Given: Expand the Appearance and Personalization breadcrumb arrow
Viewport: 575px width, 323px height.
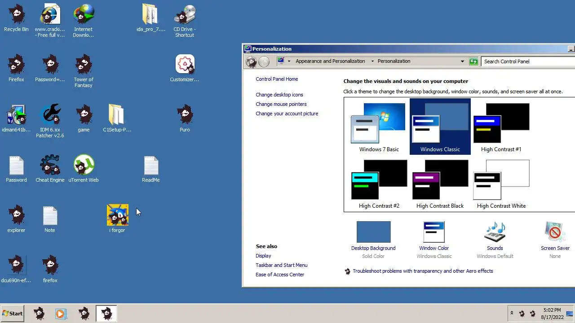Looking at the screenshot, I should click(372, 61).
